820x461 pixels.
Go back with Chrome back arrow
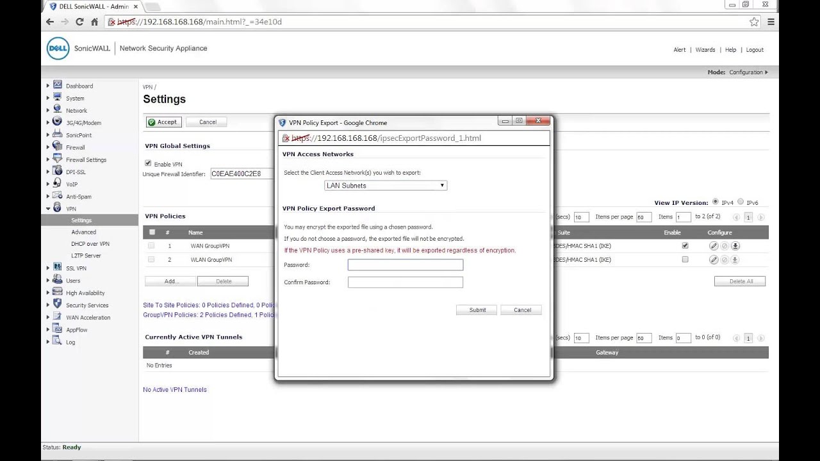pyautogui.click(x=50, y=22)
